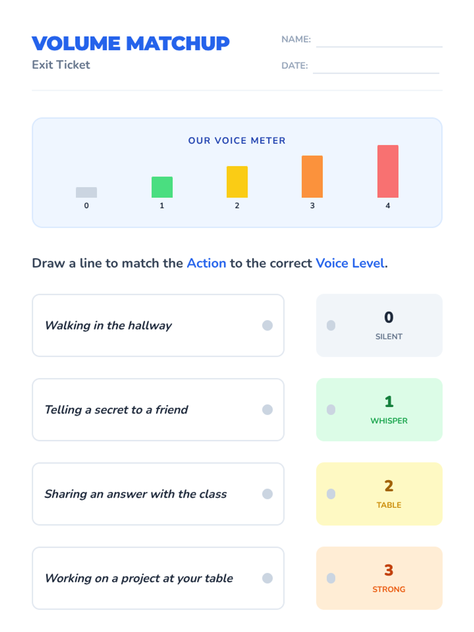Screen dimensions: 474x632
Task: Click the dot beside Telling a secret
Action: [267, 410]
